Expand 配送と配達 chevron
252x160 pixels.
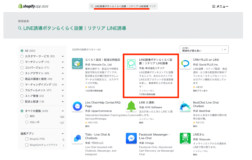pos(63,102)
